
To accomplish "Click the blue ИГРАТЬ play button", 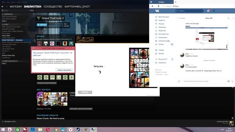I will click(x=42, y=25).
